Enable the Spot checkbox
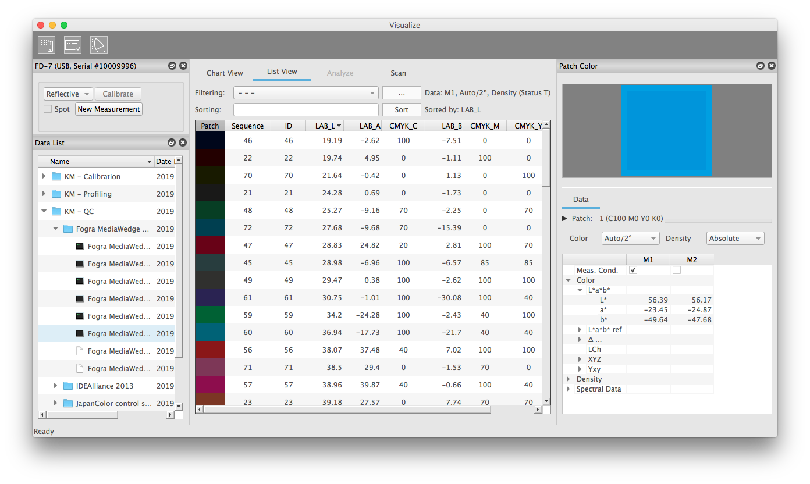810x484 pixels. click(x=48, y=109)
